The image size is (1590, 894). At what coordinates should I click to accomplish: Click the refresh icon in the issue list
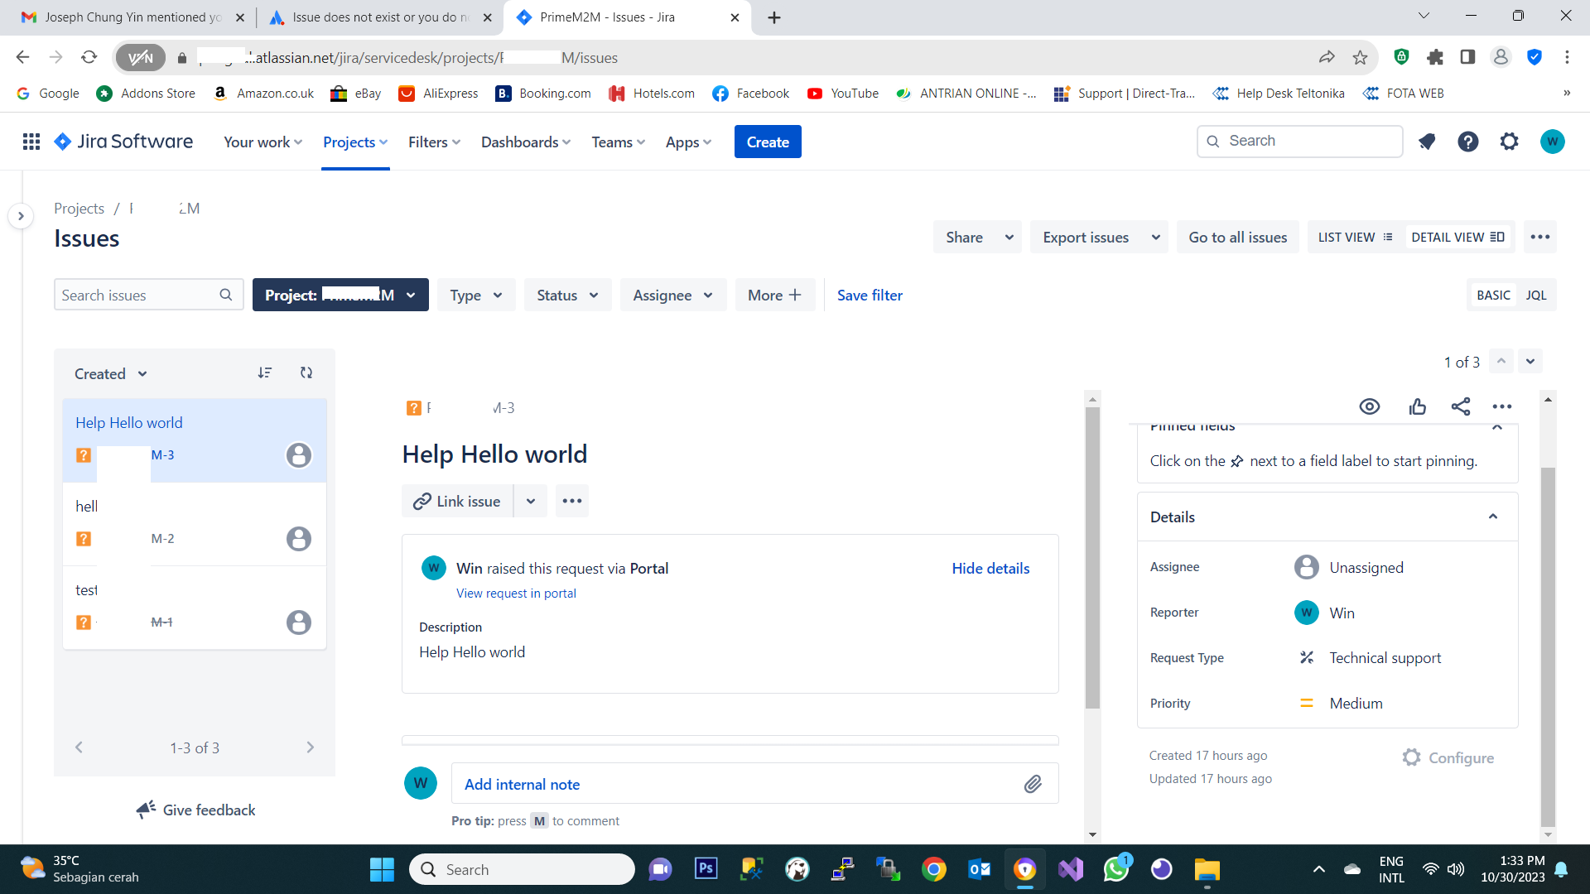[306, 373]
